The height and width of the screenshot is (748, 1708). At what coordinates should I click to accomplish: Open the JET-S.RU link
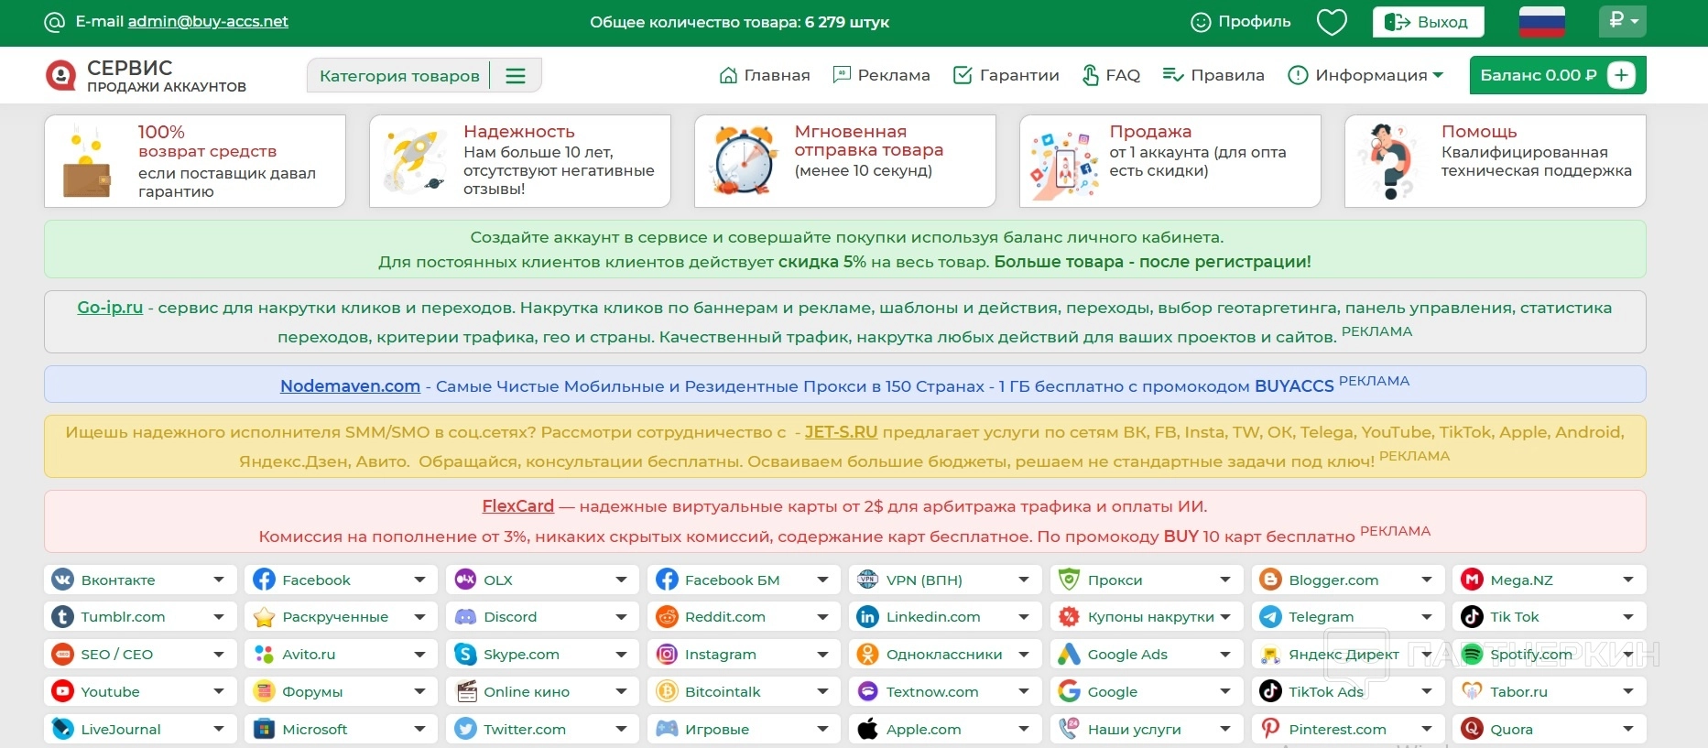click(x=841, y=432)
